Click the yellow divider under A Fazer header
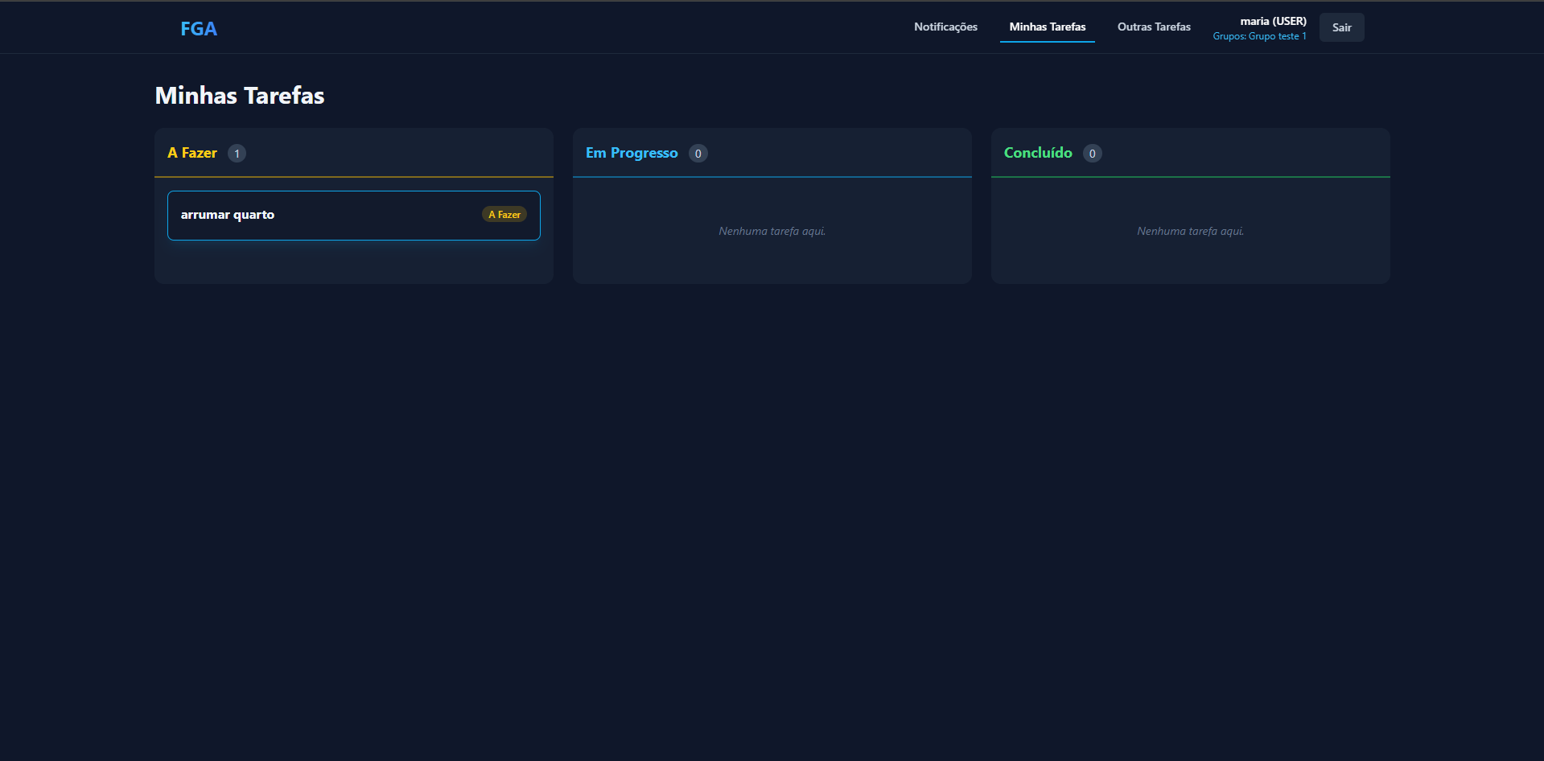Viewport: 1544px width, 761px height. (x=354, y=177)
